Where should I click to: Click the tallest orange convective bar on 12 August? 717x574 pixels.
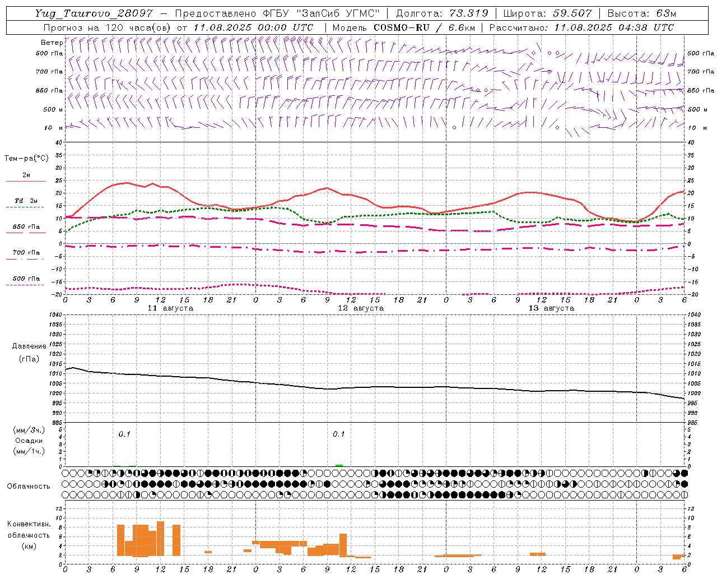pyautogui.click(x=343, y=545)
